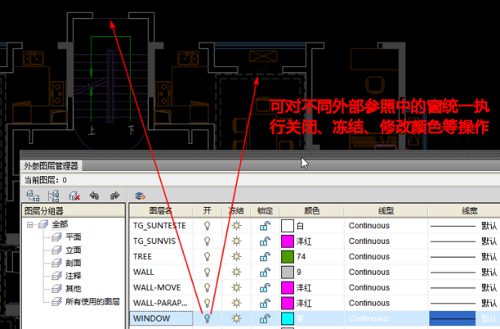Viewport: 500px width, 329px height.
Task: Click the lock icon for the TREE layer
Action: coord(265,257)
